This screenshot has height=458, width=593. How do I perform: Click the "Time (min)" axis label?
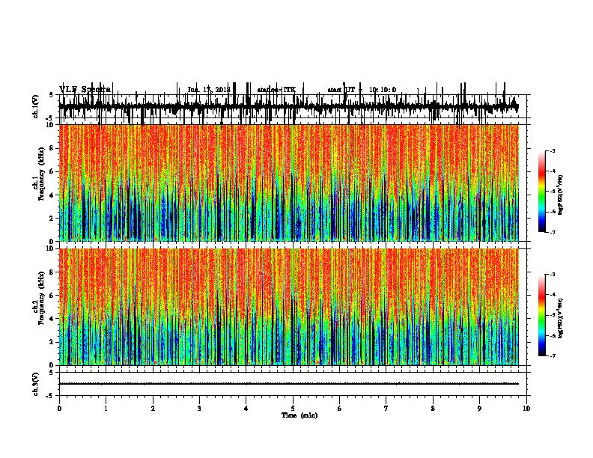click(299, 415)
